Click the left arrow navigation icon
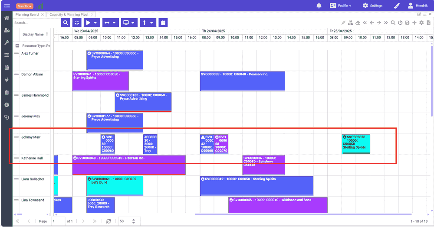Image resolution: width=434 pixels, height=227 pixels. 372,23
